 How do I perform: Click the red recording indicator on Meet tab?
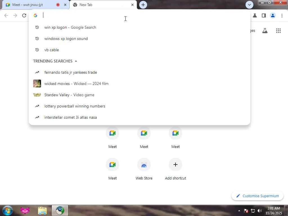pyautogui.click(x=58, y=5)
